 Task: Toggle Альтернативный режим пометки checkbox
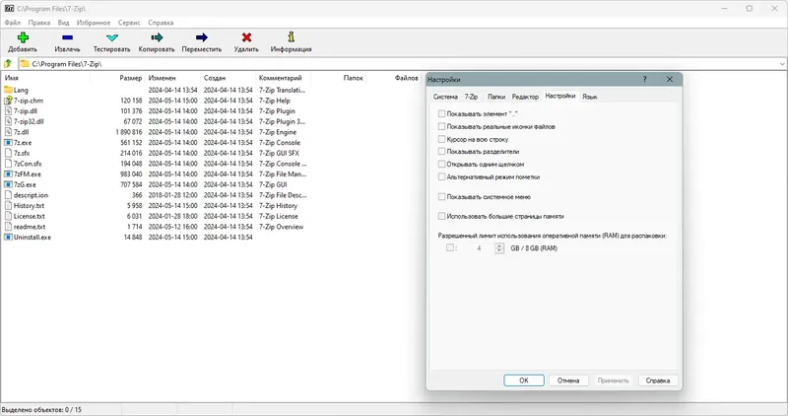441,176
